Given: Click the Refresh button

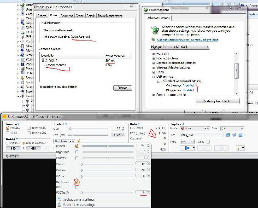Looking at the screenshot, I should tap(123, 88).
